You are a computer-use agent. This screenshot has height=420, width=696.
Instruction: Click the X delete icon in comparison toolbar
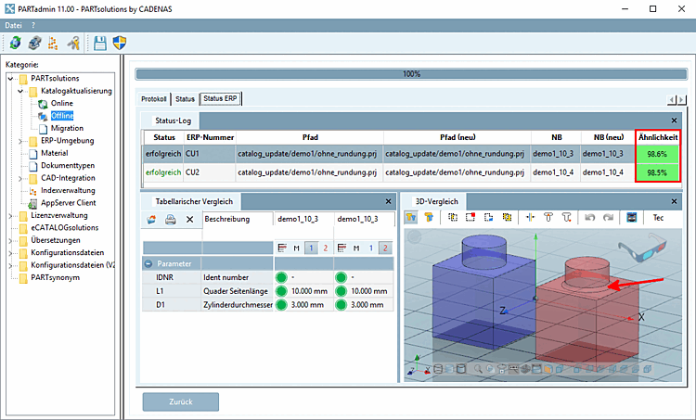pos(189,220)
